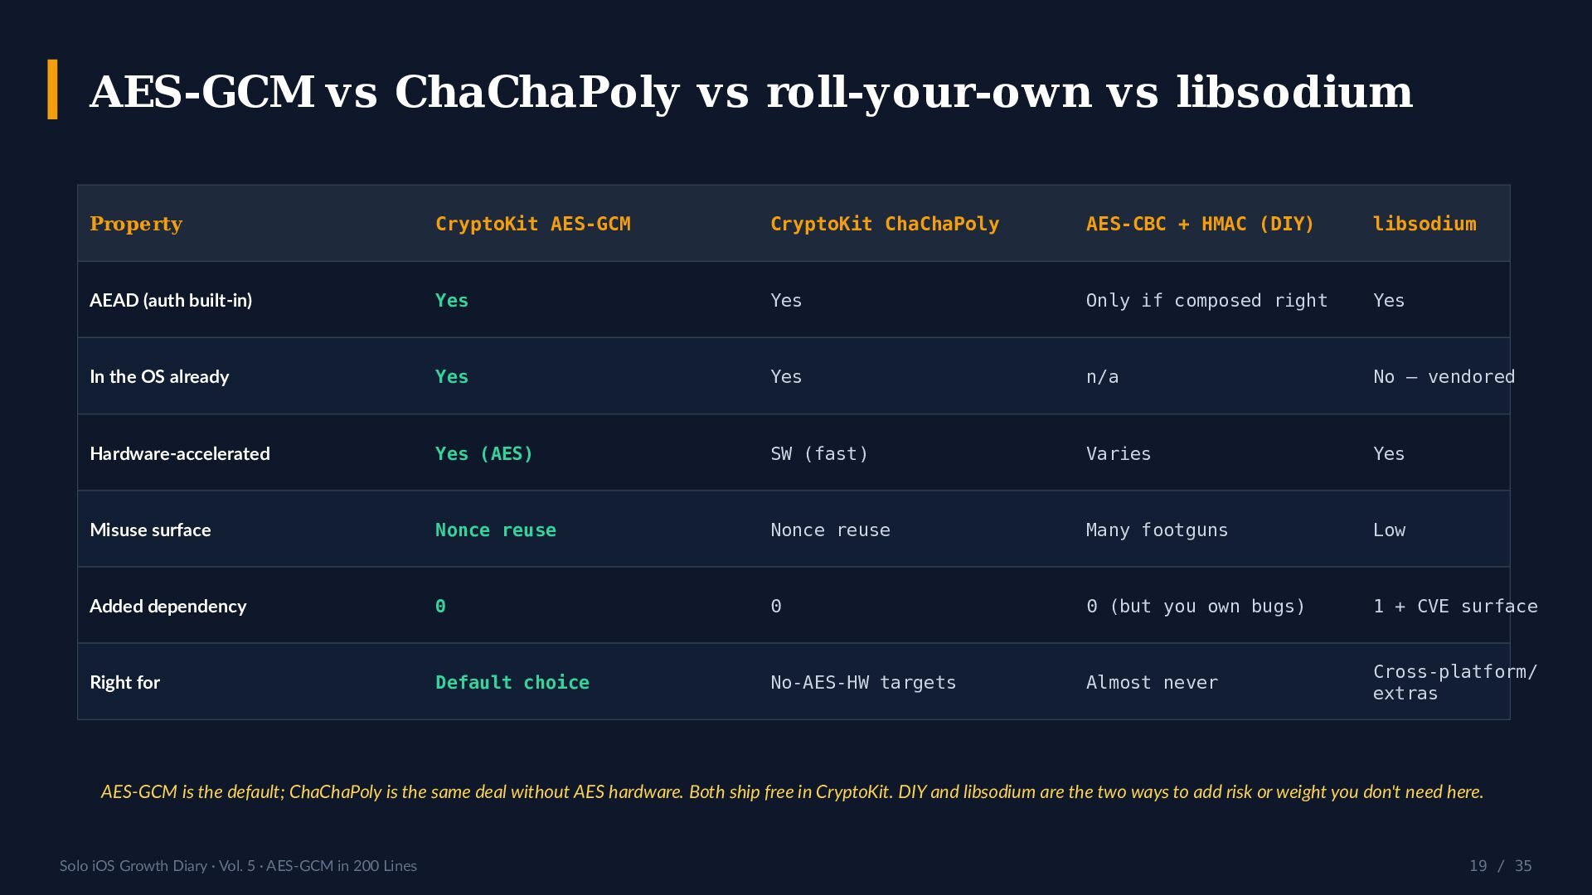Click the Default choice cell

512,682
